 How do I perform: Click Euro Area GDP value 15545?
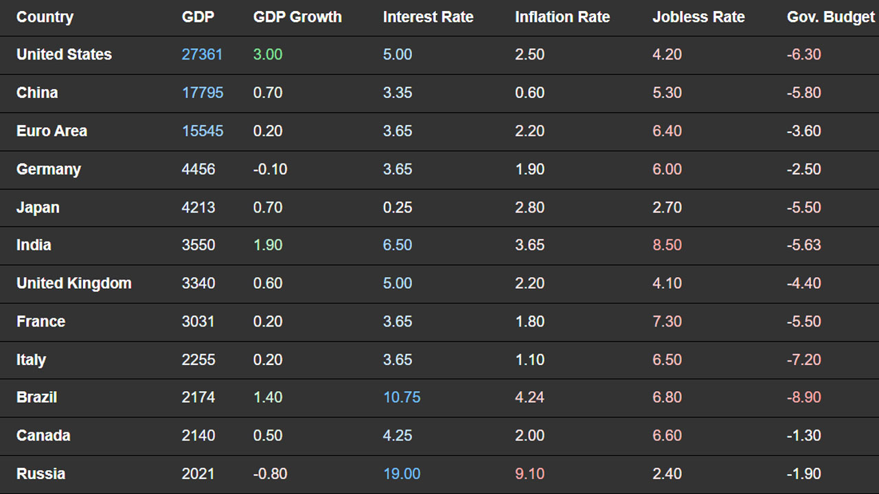(x=203, y=131)
